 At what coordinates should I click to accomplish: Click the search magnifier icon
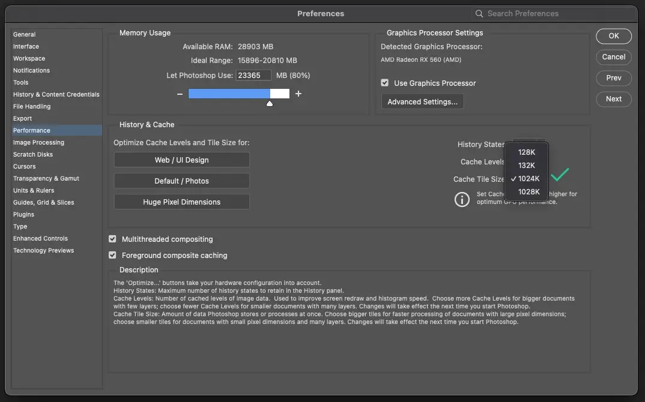click(479, 14)
